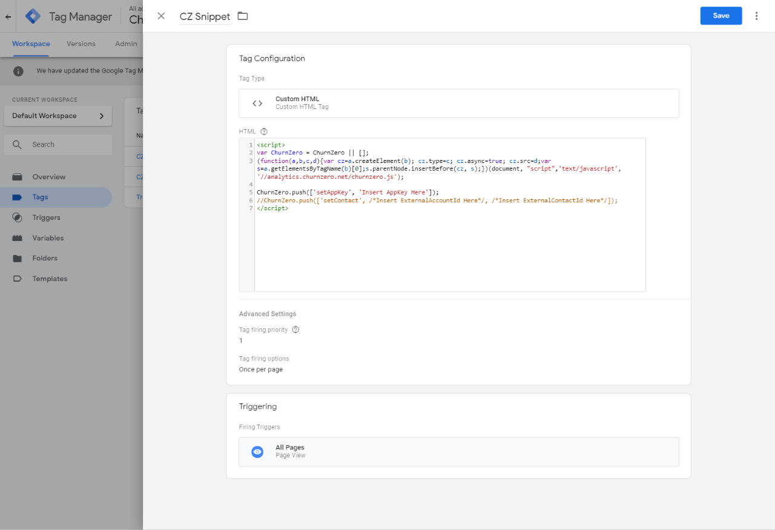Click the Triggers circle icon
This screenshot has width=775, height=530.
click(17, 217)
